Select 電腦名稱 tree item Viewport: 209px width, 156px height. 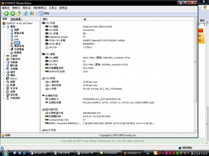[x=19, y=33]
